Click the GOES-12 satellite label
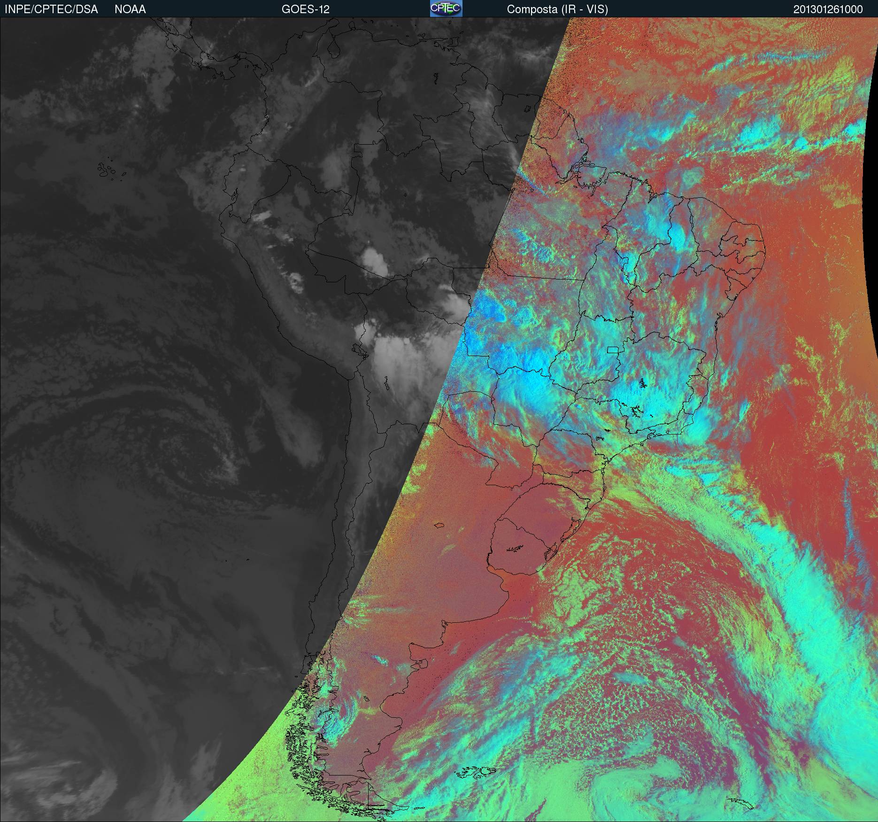Viewport: 878px width, 822px height. point(306,9)
